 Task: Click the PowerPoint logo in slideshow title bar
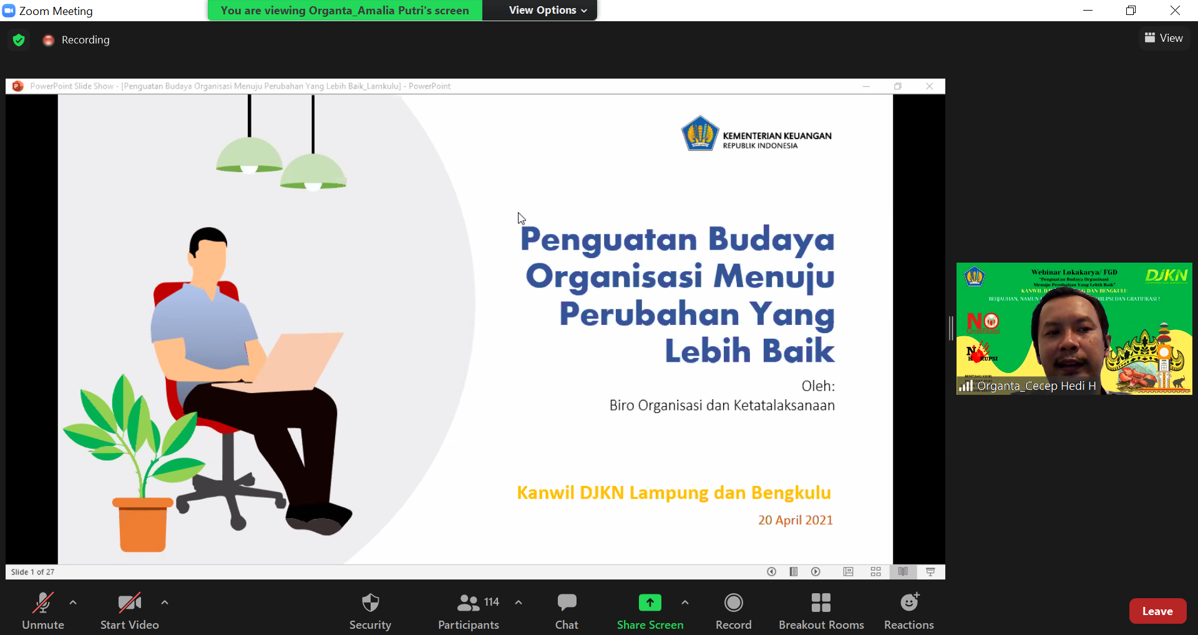click(18, 86)
